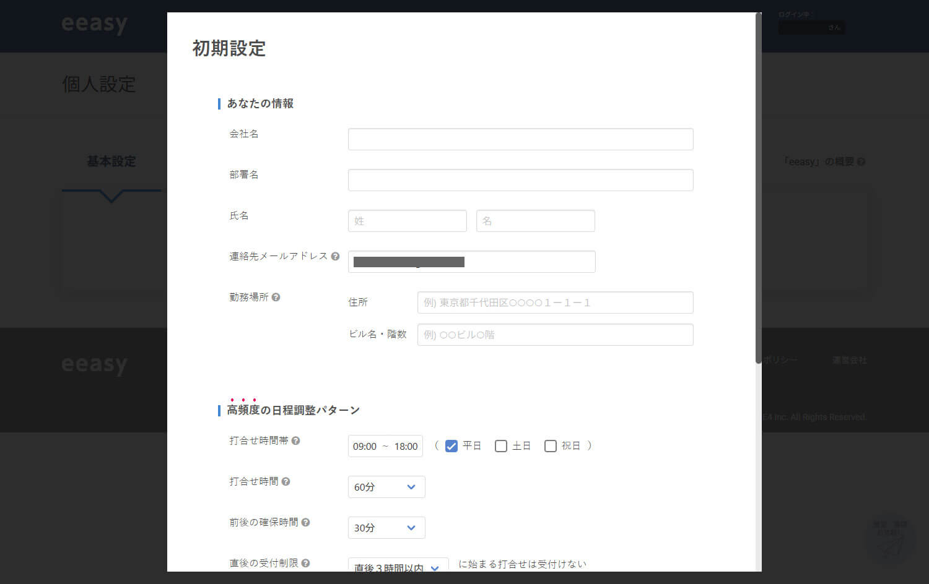Click help icon beside 連絡先メールアドレス

click(x=335, y=256)
